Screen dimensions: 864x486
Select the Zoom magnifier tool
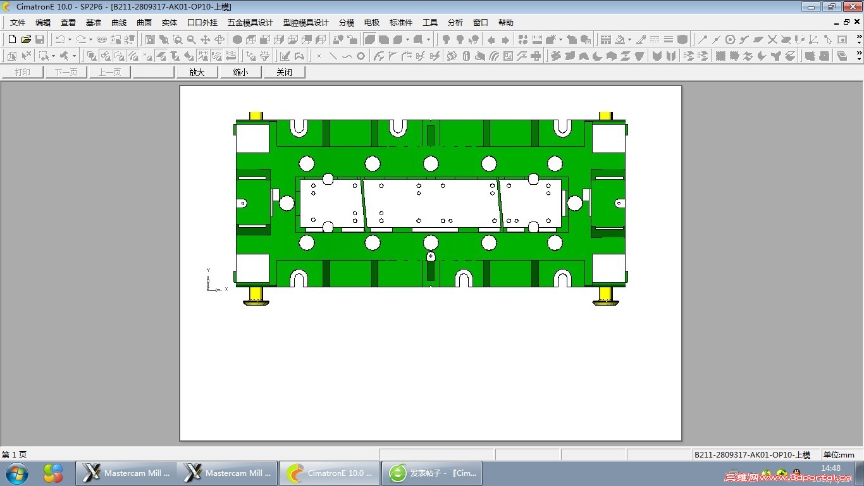191,39
